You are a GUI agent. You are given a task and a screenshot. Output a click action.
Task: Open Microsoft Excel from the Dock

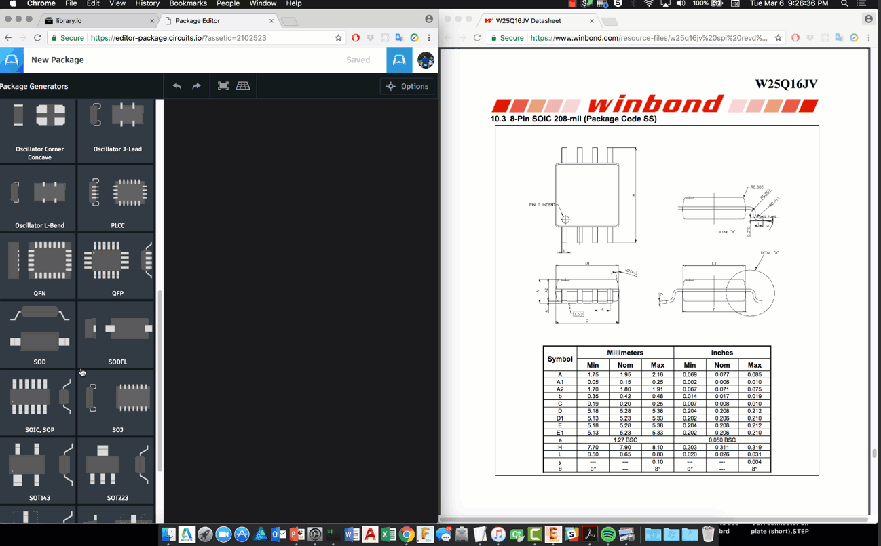pos(388,534)
